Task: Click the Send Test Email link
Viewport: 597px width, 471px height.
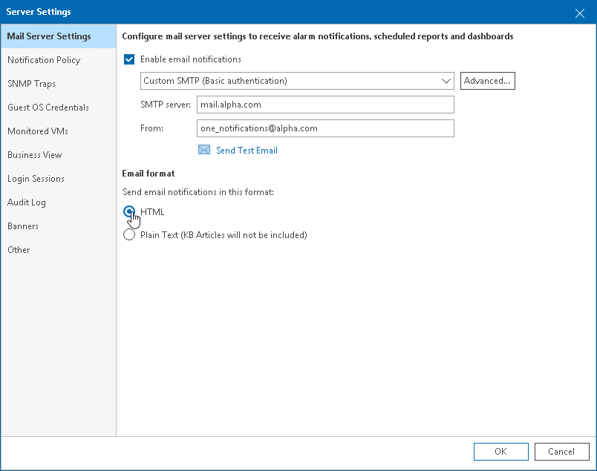Action: [247, 151]
